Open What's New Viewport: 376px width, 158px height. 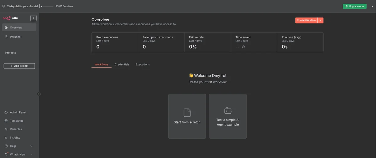[19, 155]
